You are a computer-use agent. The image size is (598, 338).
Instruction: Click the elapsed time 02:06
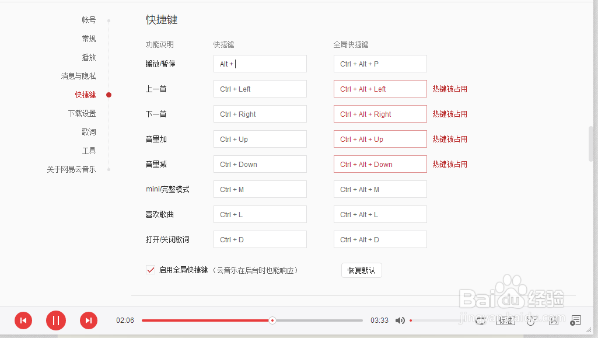point(125,320)
